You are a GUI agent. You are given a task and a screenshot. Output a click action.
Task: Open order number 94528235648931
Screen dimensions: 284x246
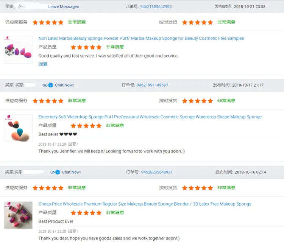coord(156,172)
